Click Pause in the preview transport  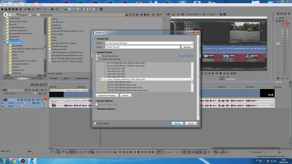tap(217, 73)
